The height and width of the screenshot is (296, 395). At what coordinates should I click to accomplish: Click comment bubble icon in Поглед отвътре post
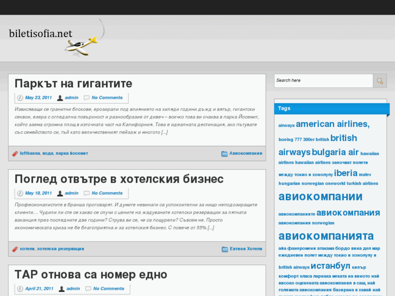(x=86, y=193)
